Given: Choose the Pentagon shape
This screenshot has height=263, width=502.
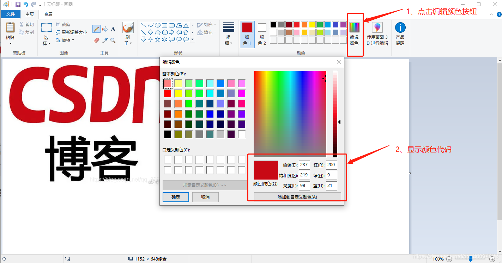Looking at the screenshot, I should pyautogui.click(x=158, y=32).
